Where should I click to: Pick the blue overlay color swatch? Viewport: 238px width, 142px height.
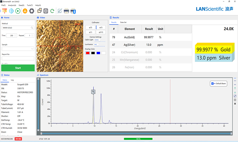(x=98, y=53)
